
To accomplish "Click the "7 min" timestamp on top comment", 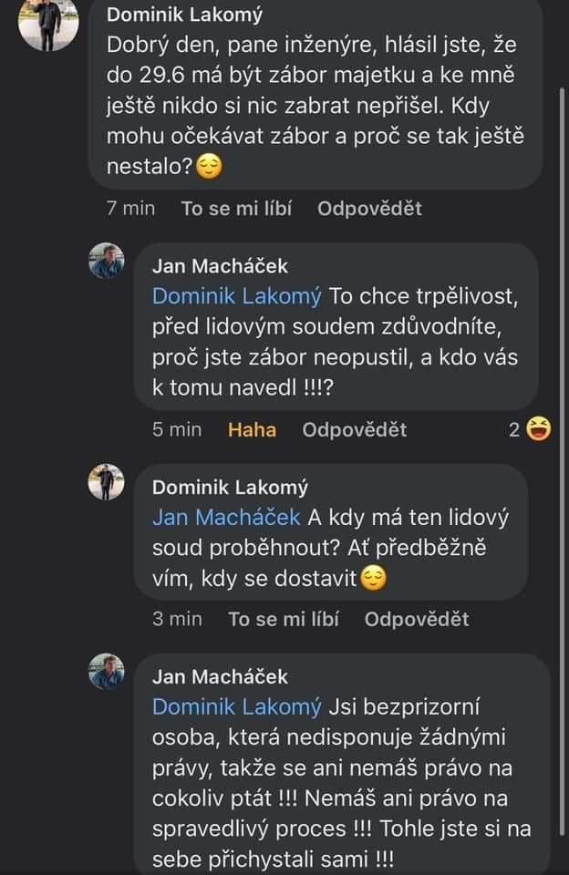I will pos(130,209).
